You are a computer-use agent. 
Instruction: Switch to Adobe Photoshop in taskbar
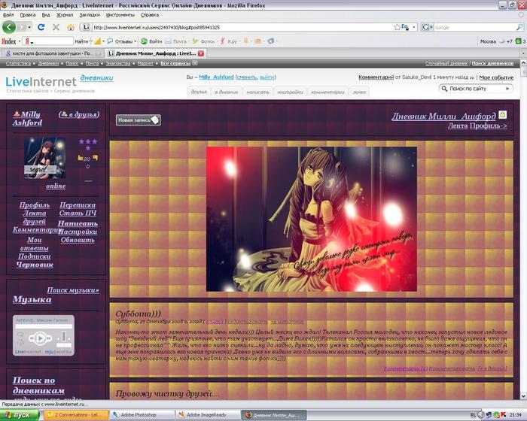[x=142, y=415]
